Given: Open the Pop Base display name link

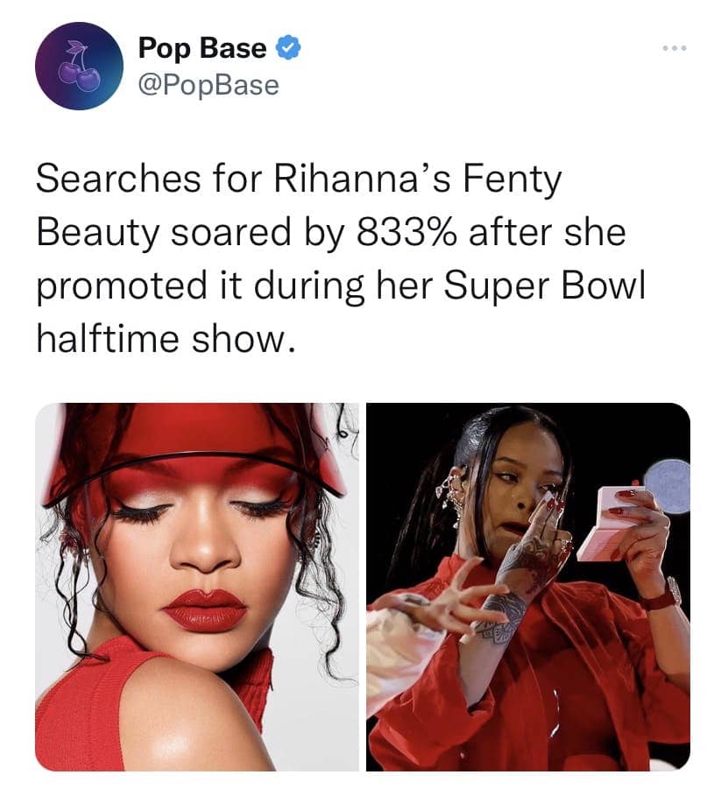Looking at the screenshot, I should click(x=202, y=49).
